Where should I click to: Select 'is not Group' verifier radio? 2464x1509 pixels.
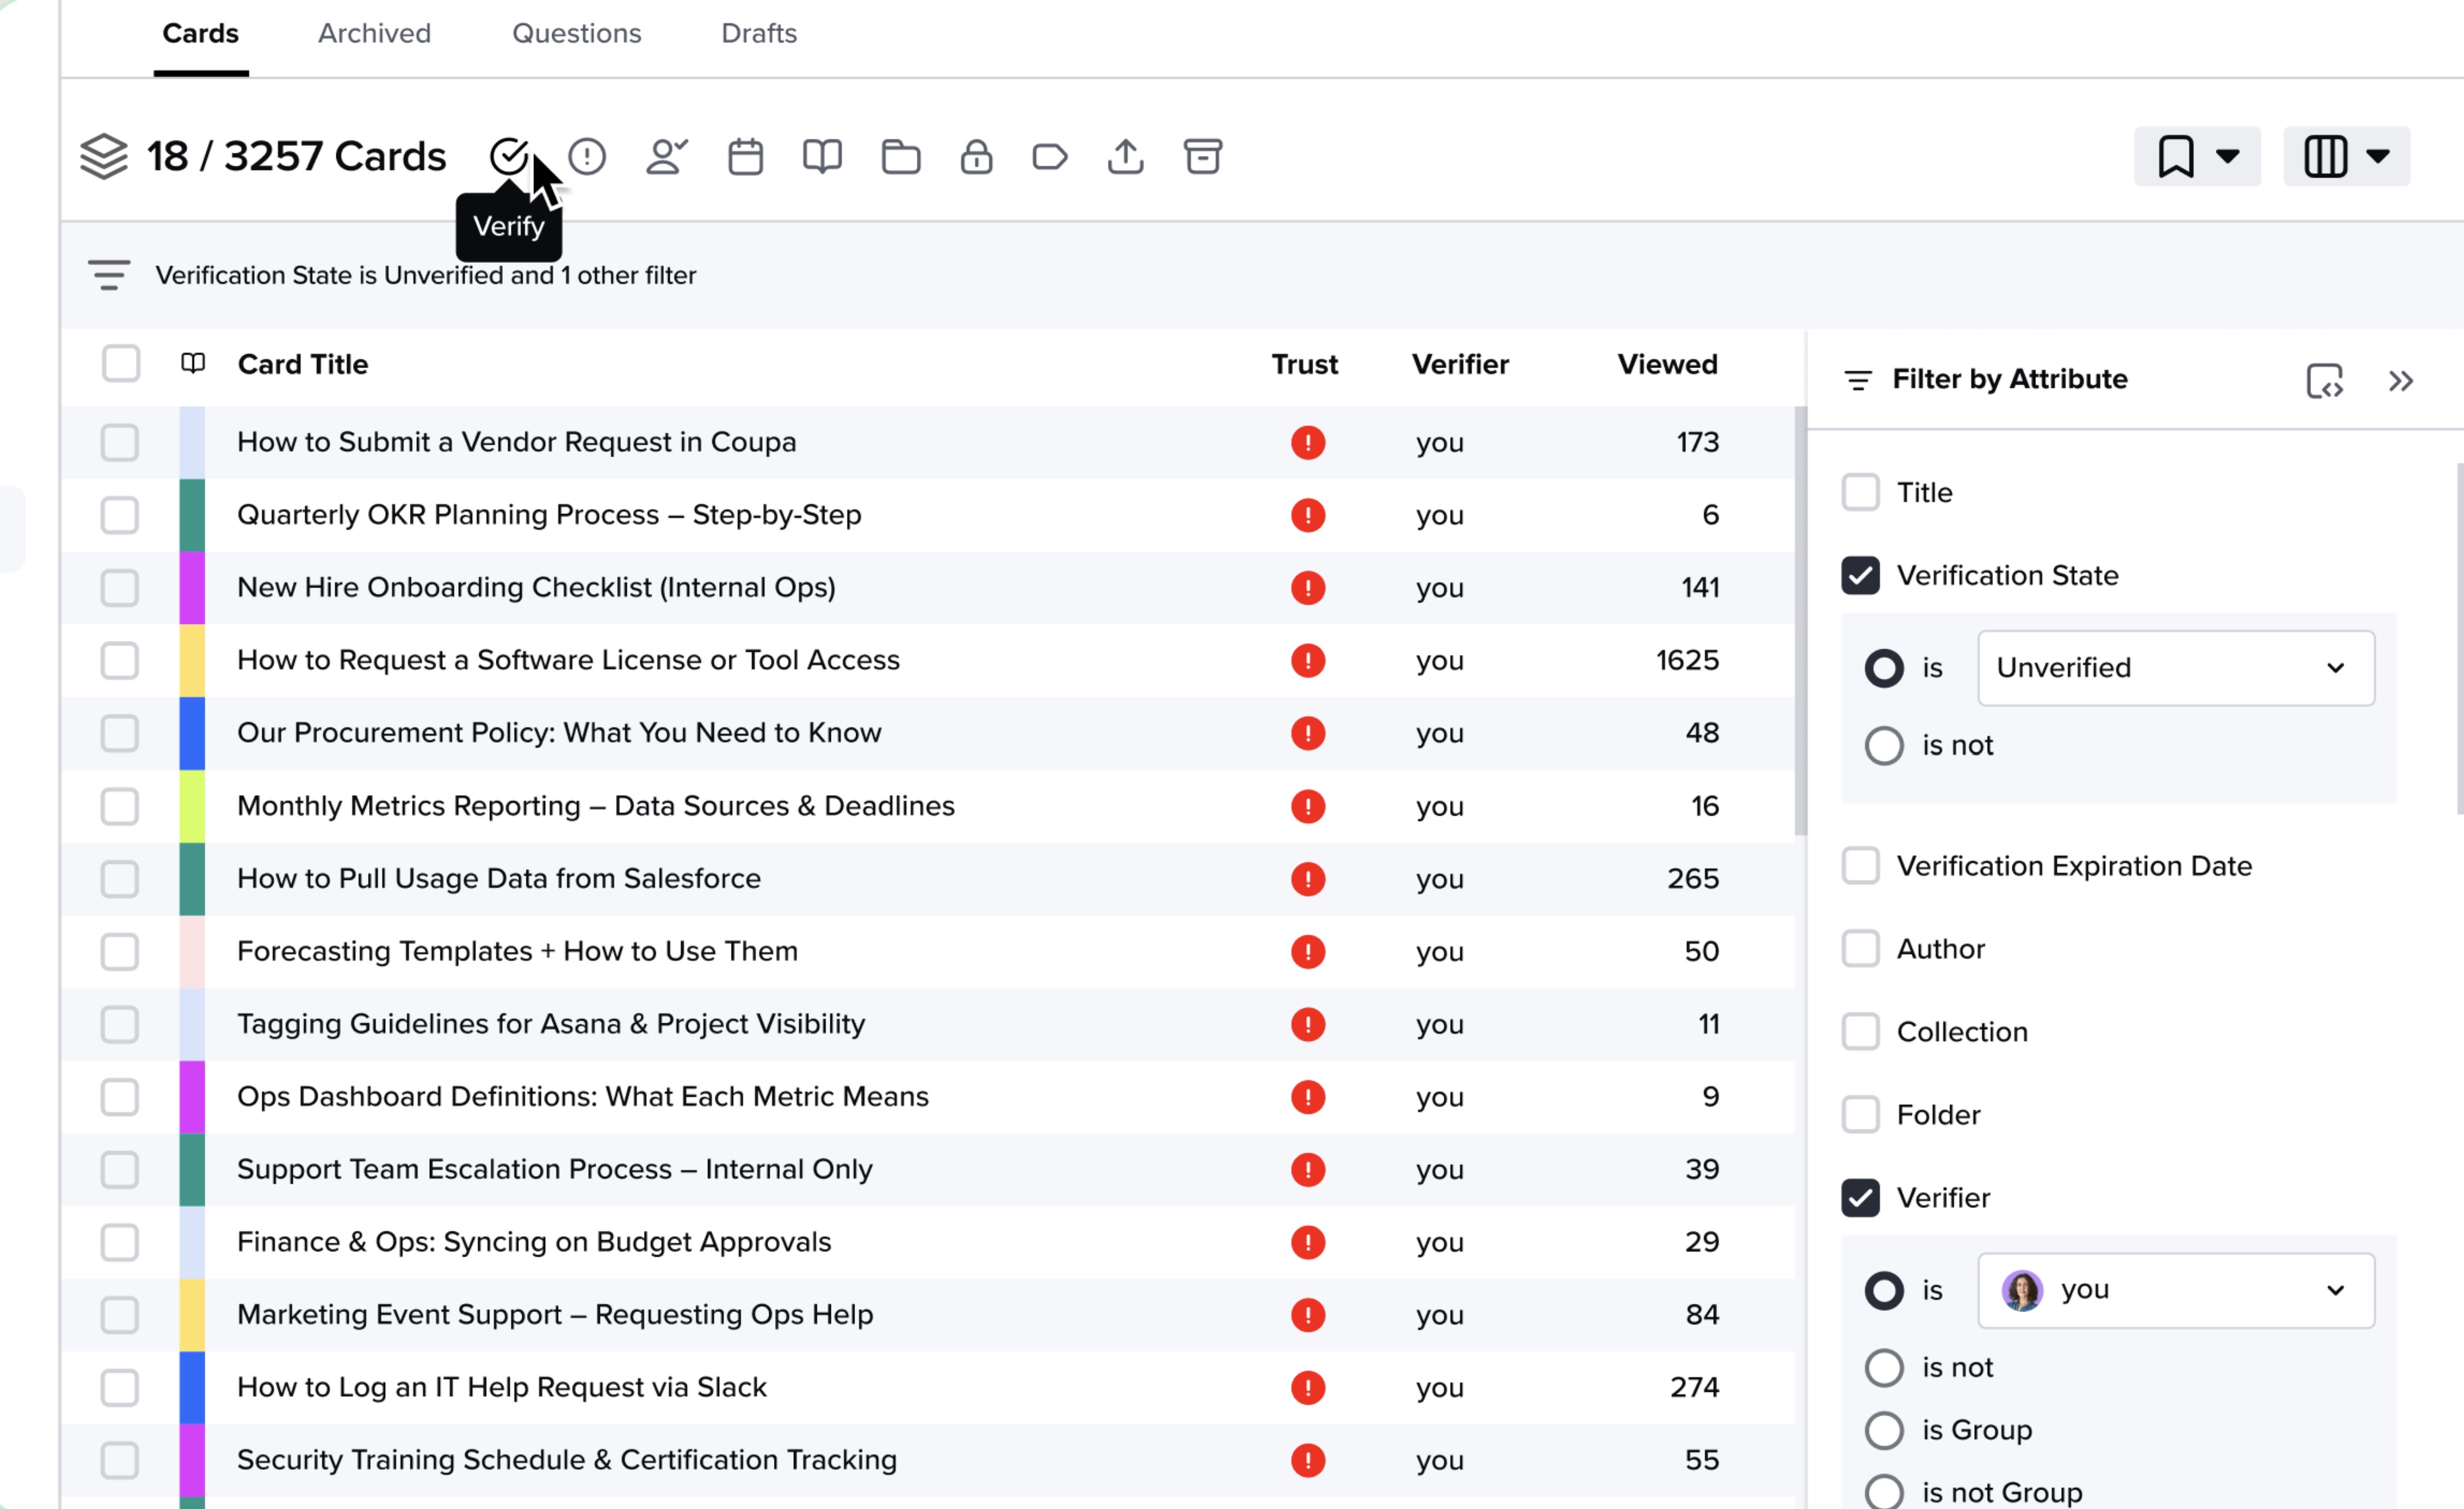pyautogui.click(x=1884, y=1491)
